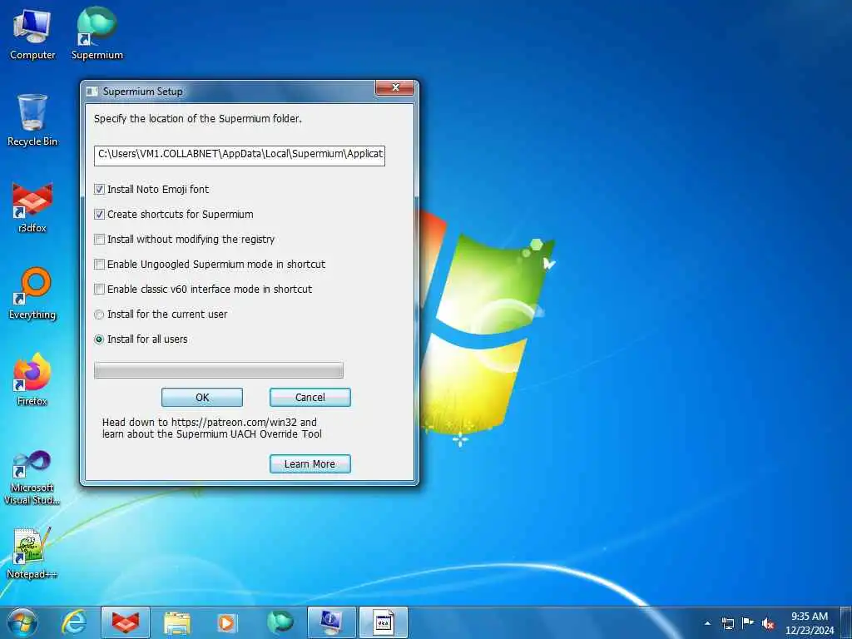
Task: Open the Action Center flag icon
Action: (748, 622)
